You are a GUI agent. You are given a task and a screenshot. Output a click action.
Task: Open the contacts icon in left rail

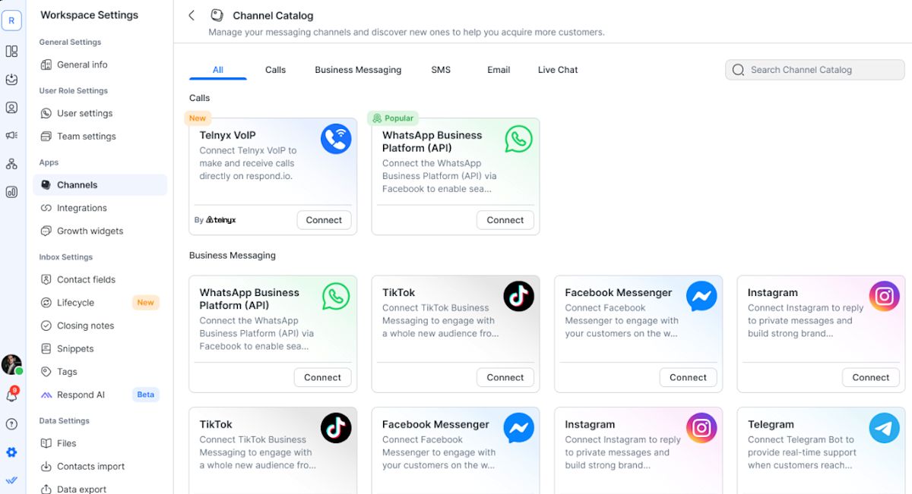[x=11, y=107]
